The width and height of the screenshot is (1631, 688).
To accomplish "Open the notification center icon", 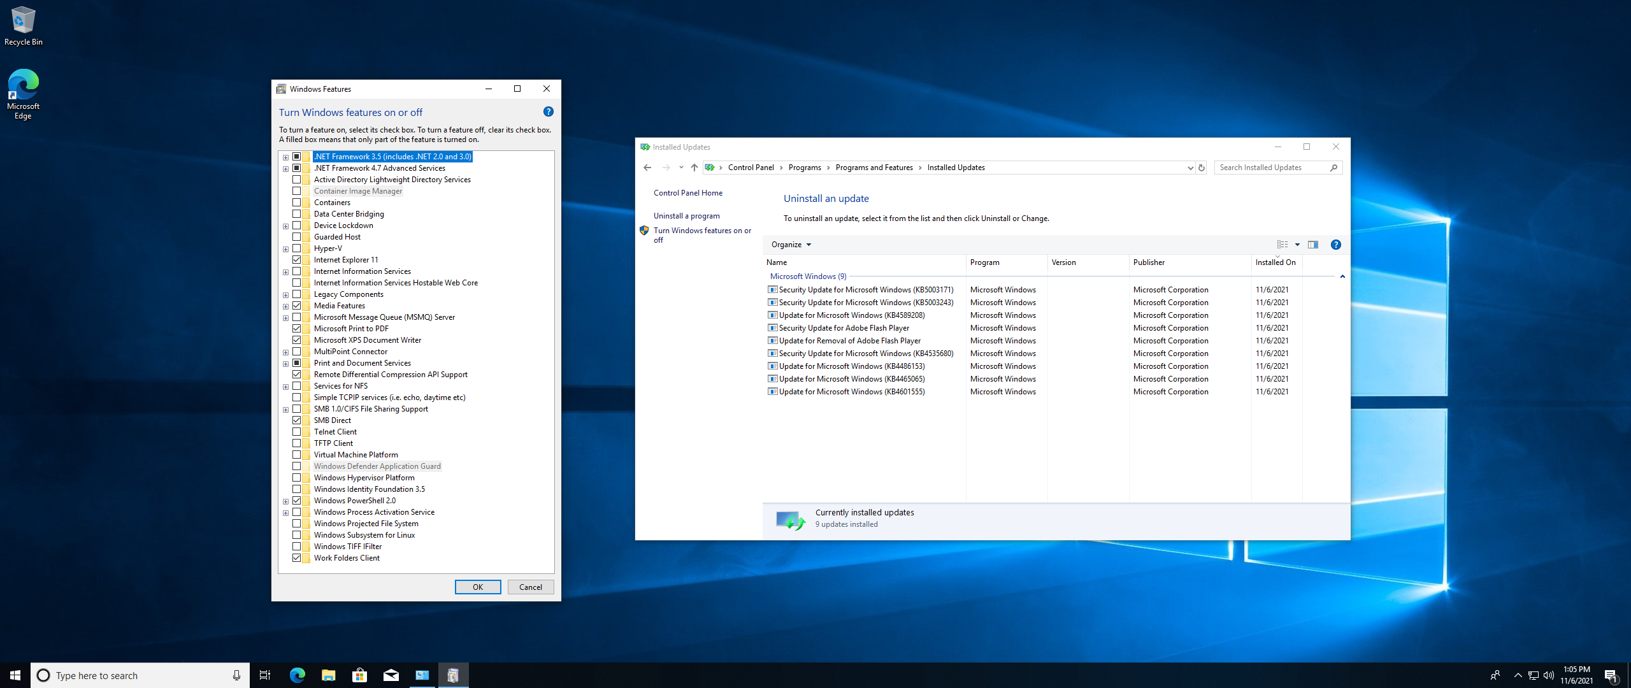I will click(x=1611, y=675).
